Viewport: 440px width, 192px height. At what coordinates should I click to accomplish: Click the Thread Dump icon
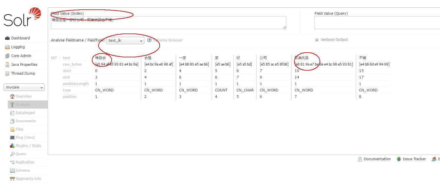(7, 74)
